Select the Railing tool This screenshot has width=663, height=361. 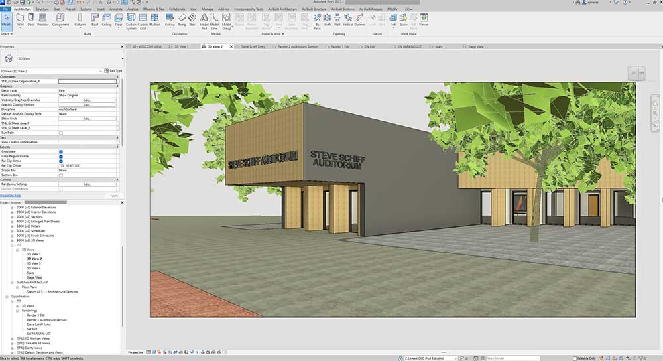[170, 19]
